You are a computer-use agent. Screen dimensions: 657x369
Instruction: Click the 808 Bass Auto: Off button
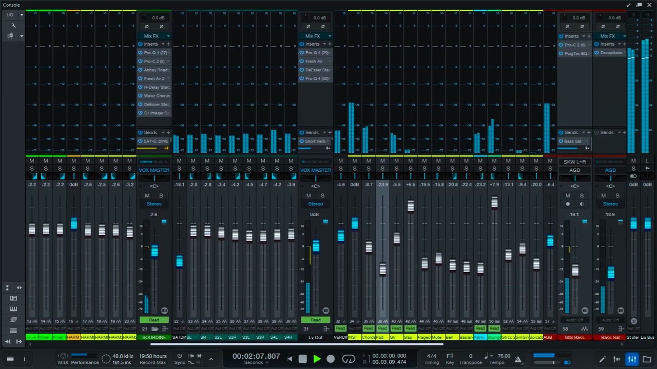click(575, 320)
